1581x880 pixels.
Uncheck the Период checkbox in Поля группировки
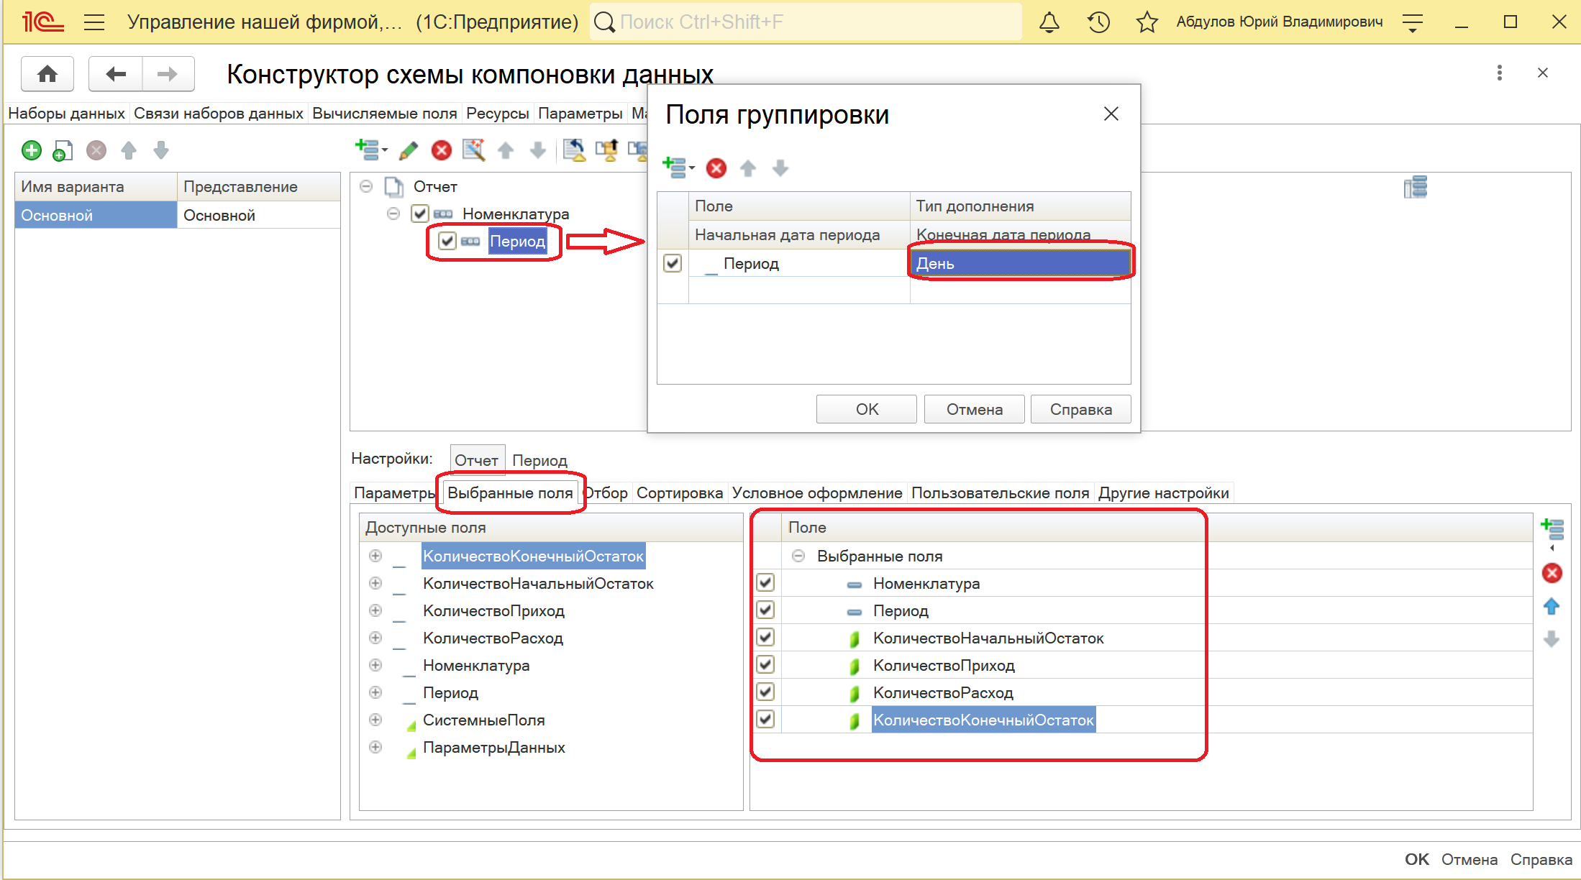(673, 263)
